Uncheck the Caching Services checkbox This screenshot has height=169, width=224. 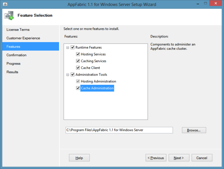click(x=78, y=61)
